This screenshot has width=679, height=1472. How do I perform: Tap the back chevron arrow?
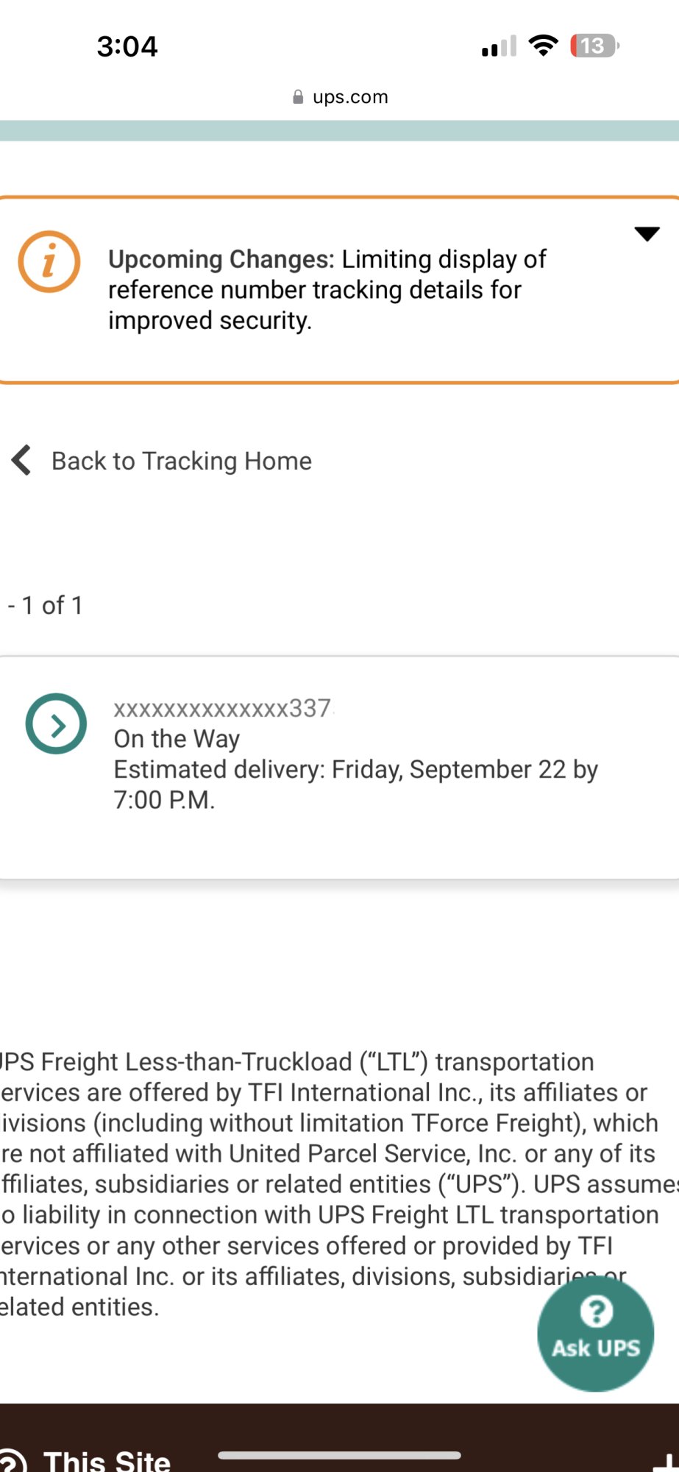coord(21,461)
